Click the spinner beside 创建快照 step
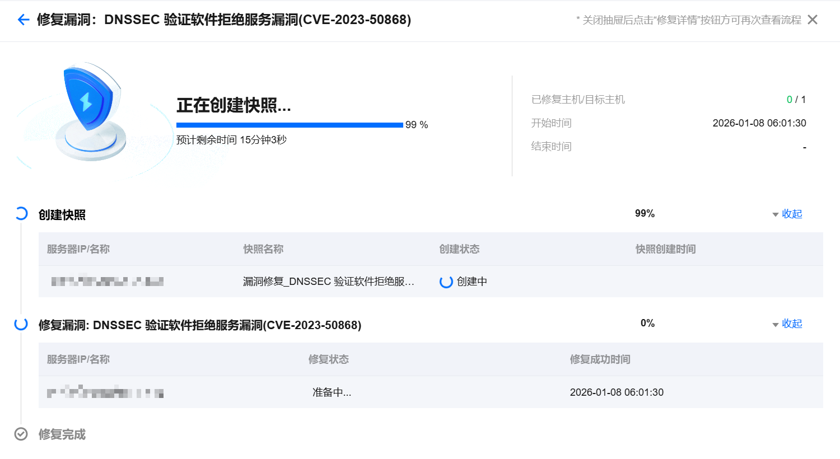 [21, 214]
